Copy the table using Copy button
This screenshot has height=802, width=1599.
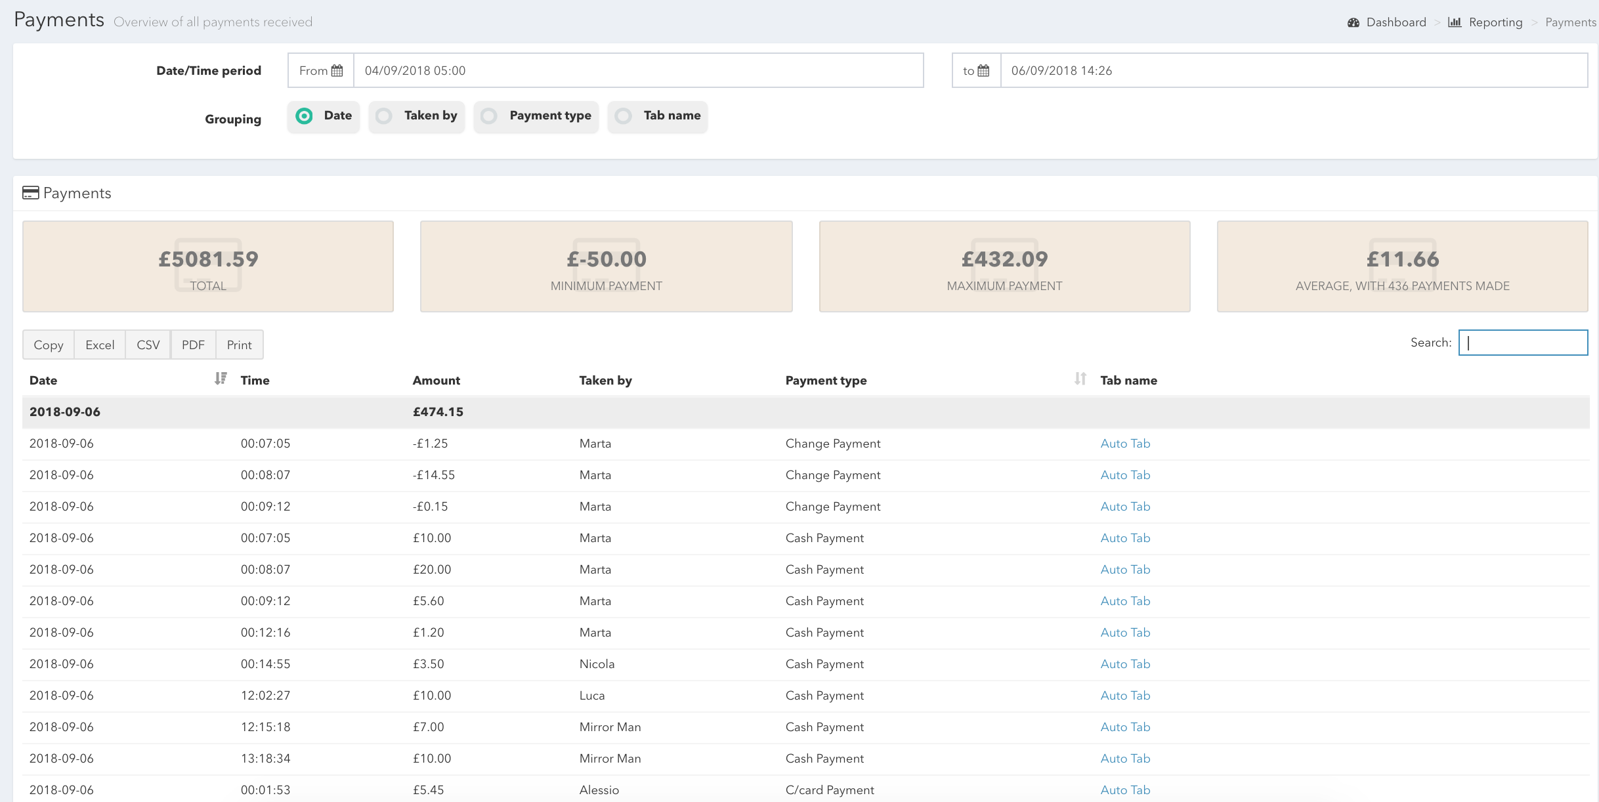tap(49, 345)
